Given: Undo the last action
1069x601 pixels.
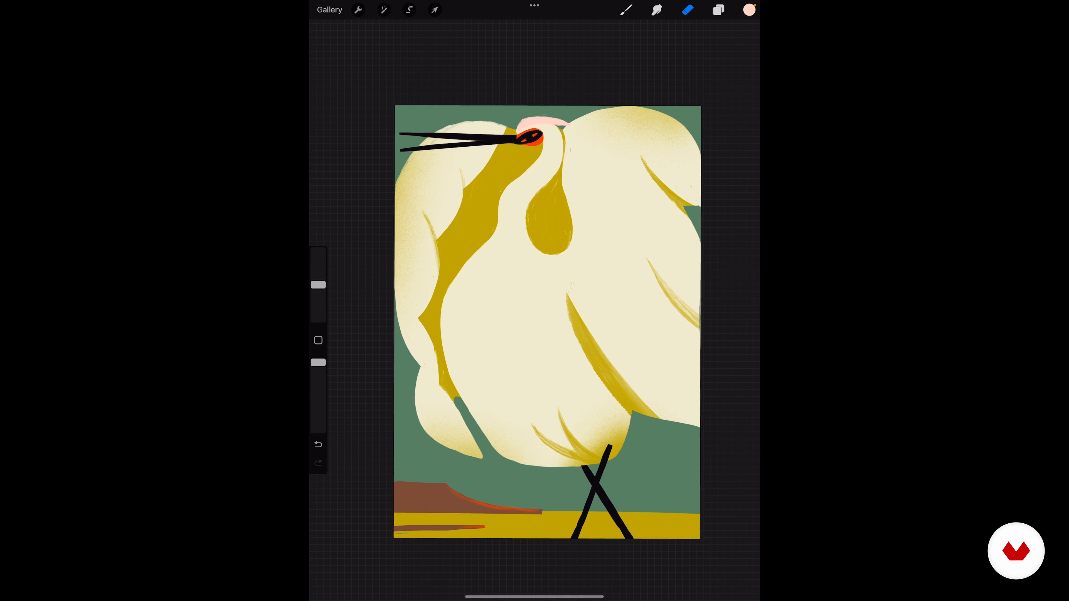Looking at the screenshot, I should pyautogui.click(x=318, y=445).
